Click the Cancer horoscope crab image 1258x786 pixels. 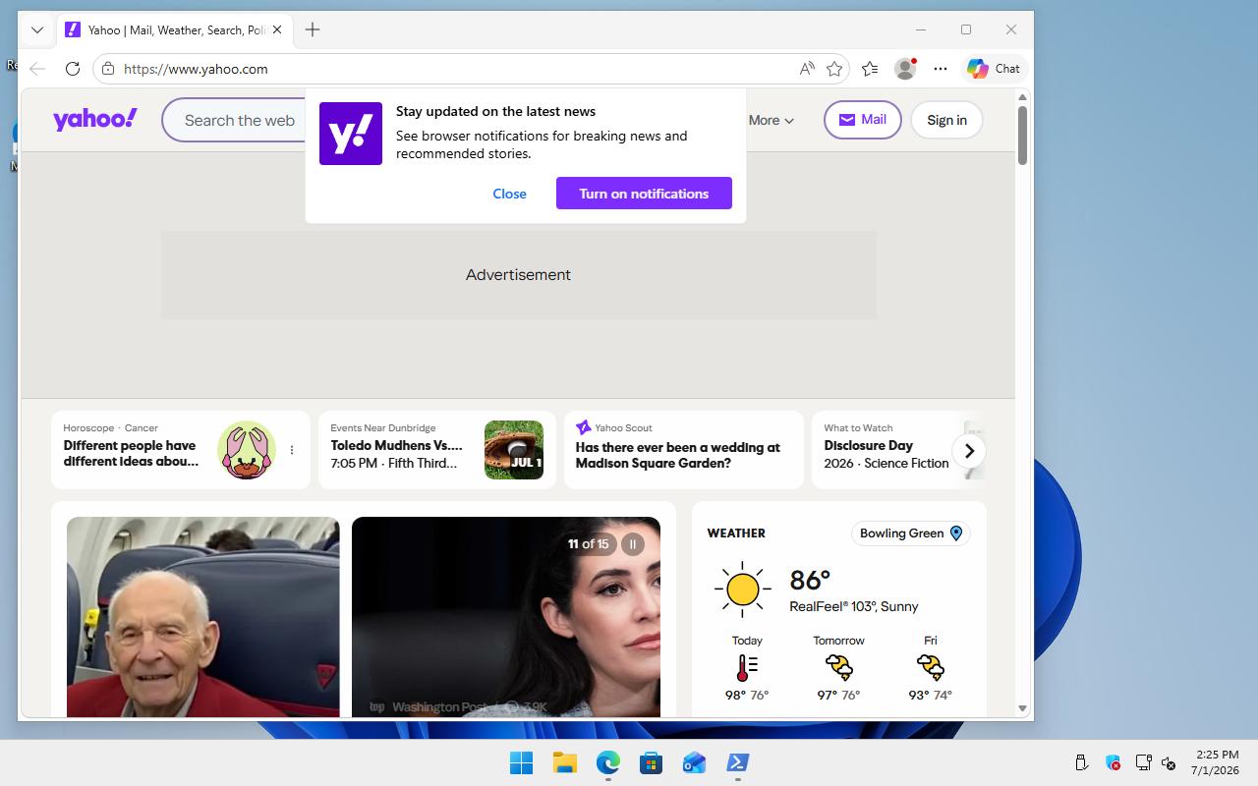click(247, 450)
